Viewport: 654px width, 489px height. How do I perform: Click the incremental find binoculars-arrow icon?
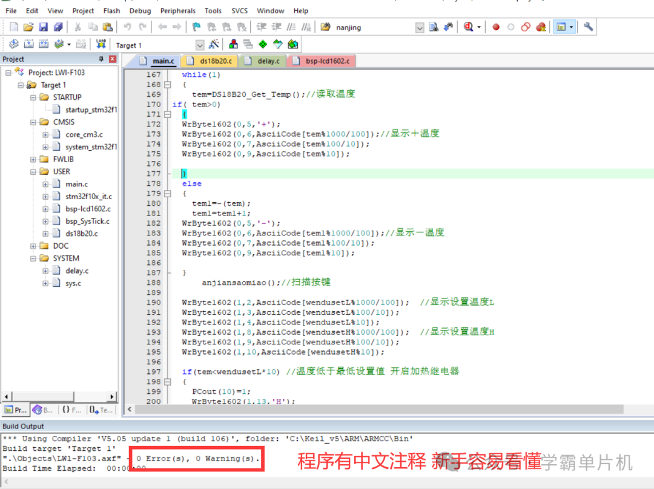click(448, 27)
